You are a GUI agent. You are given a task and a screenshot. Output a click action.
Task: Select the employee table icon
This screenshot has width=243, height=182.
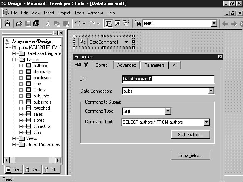(x=28, y=78)
